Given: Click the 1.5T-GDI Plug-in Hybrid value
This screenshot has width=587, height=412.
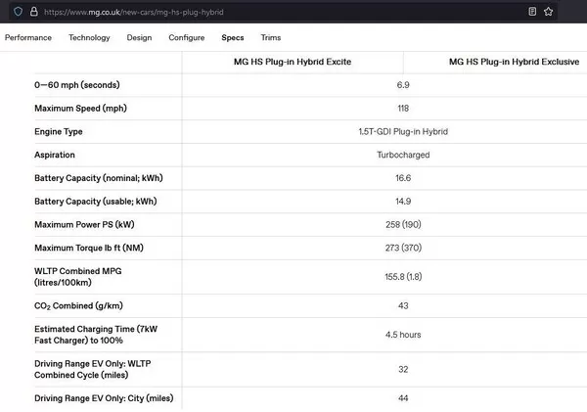Looking at the screenshot, I should (403, 131).
